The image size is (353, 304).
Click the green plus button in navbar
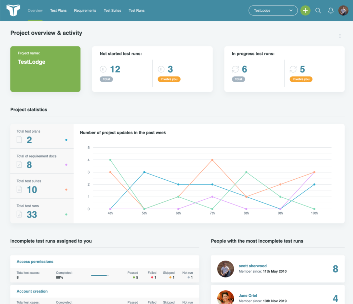pos(305,10)
